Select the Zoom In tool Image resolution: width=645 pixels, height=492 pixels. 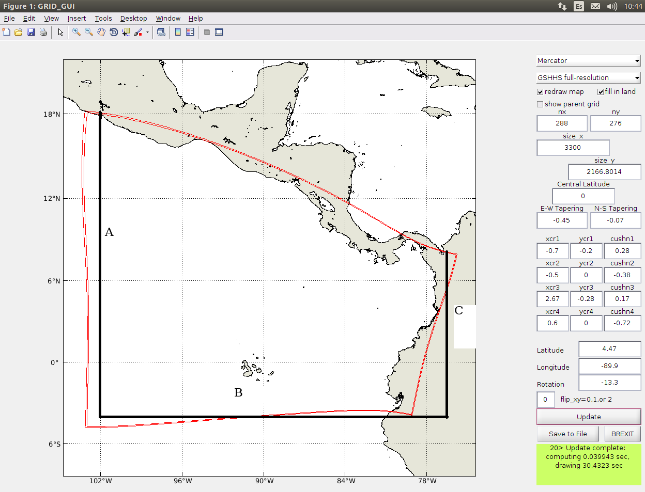(76, 33)
